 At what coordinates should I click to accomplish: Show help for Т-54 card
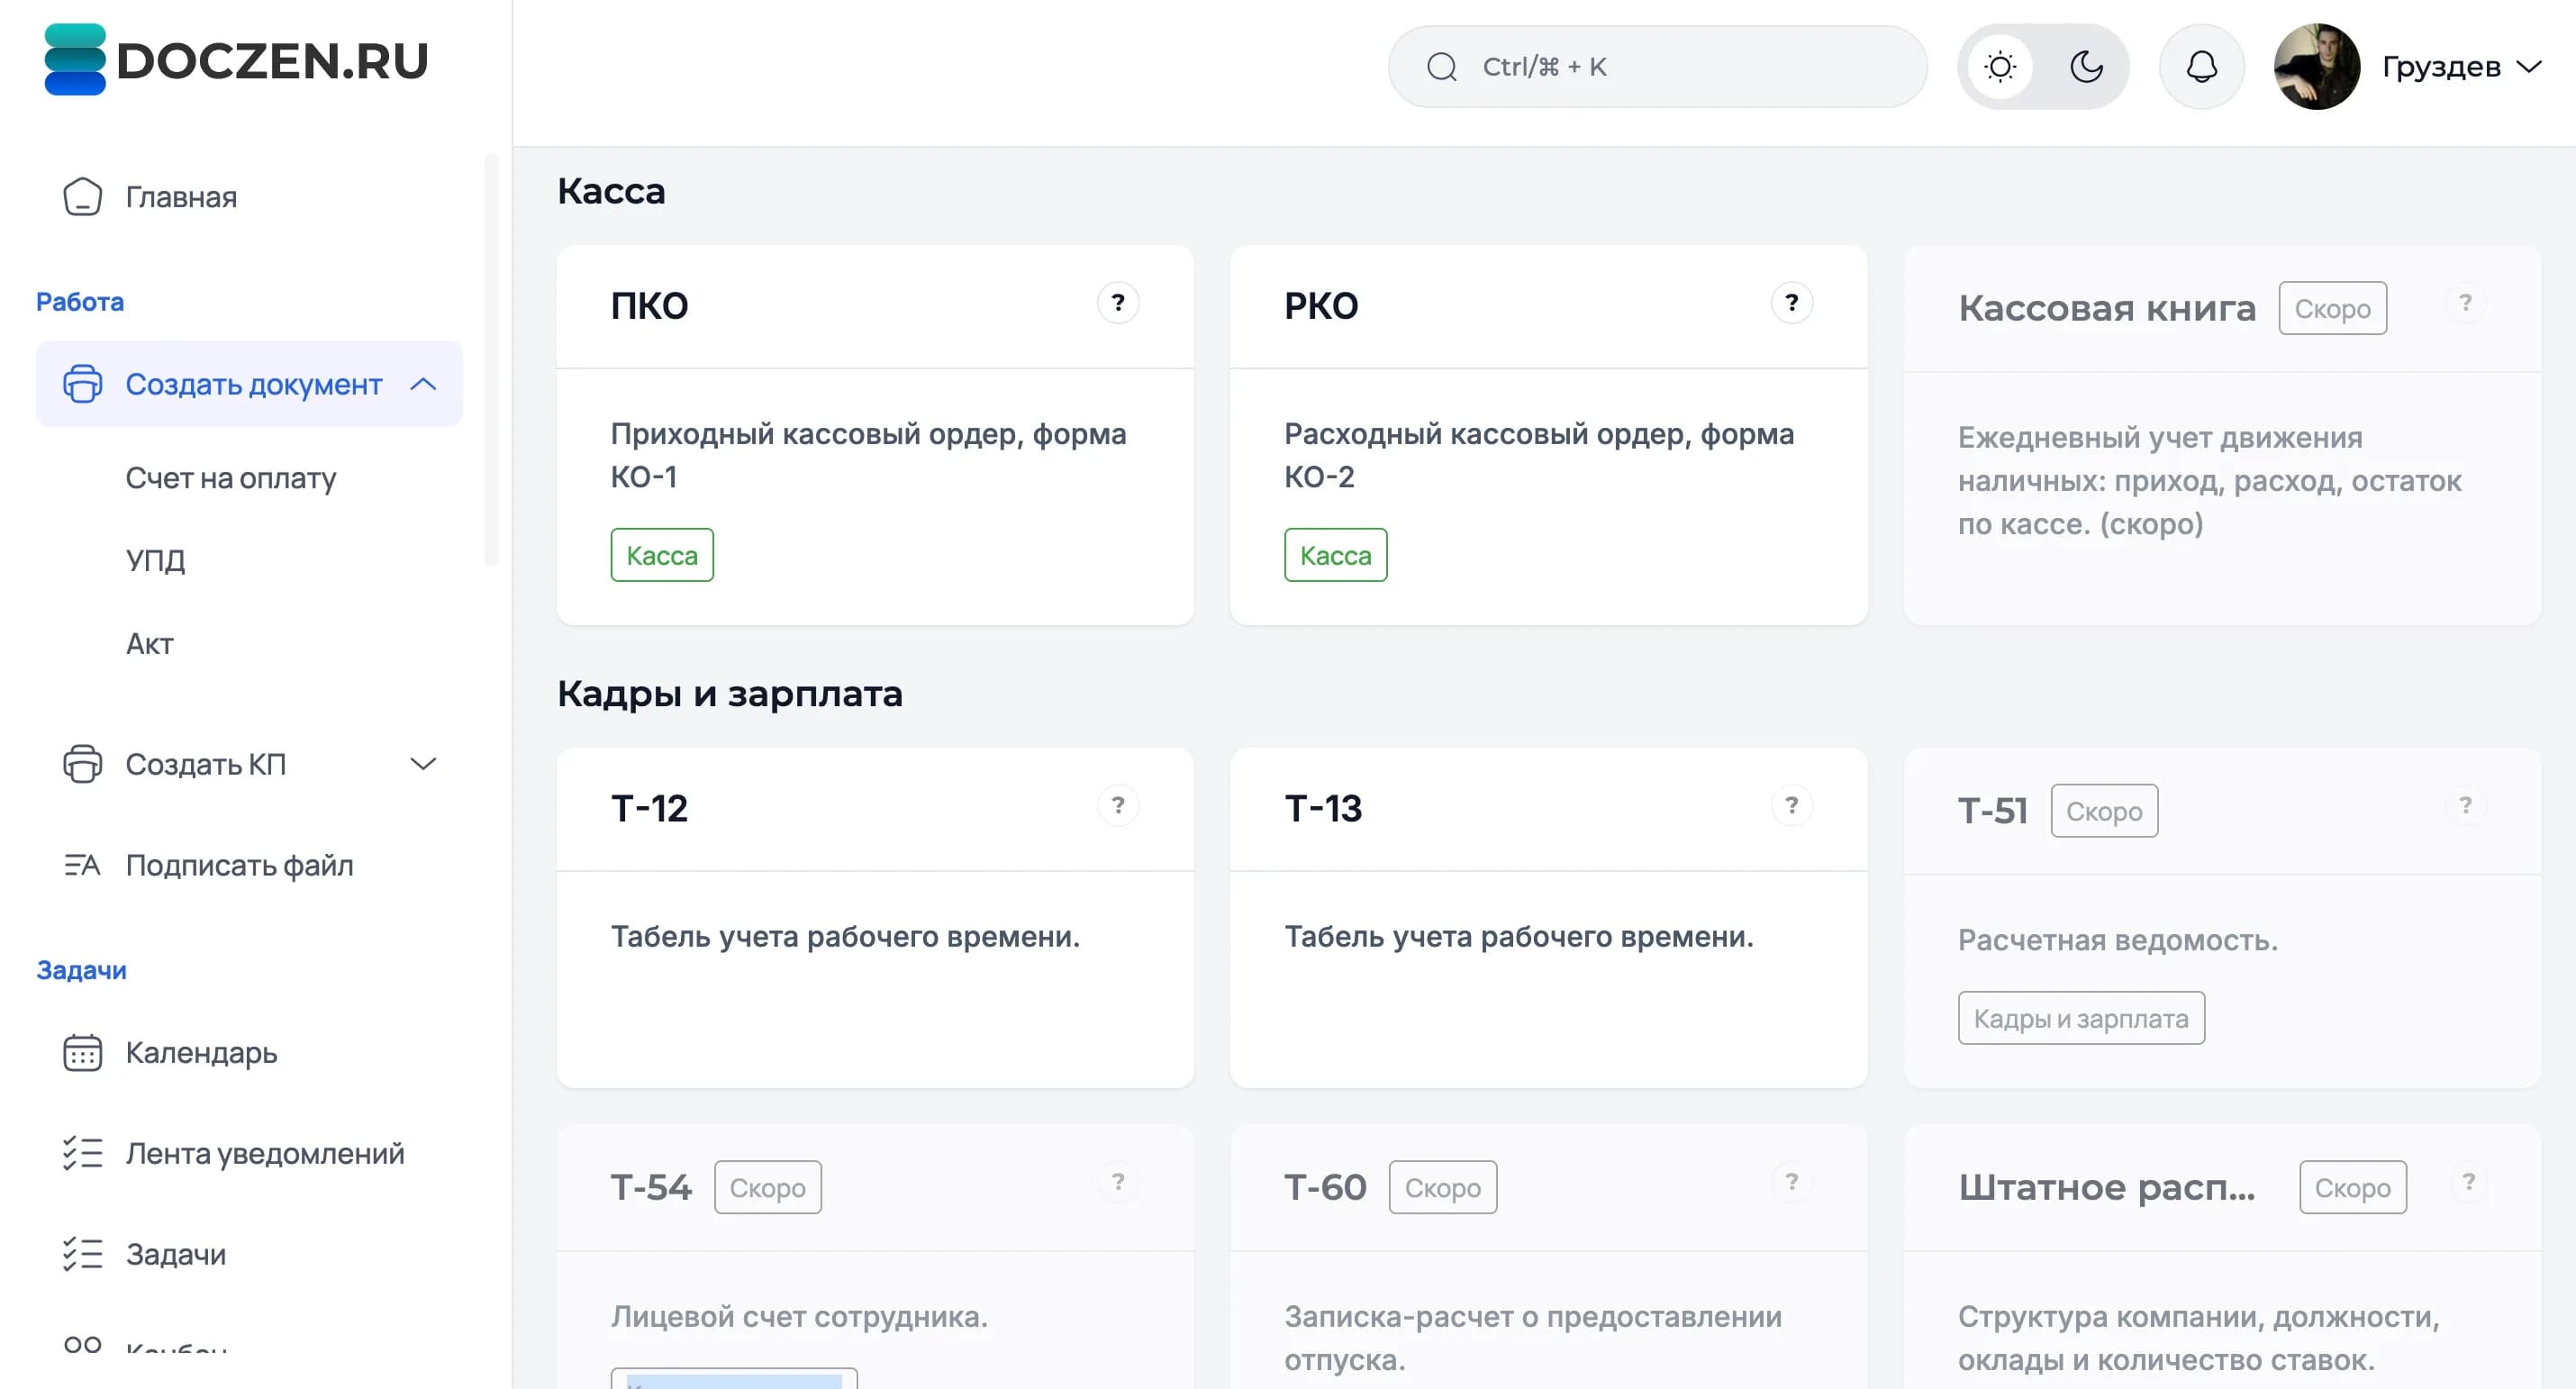point(1118,1181)
